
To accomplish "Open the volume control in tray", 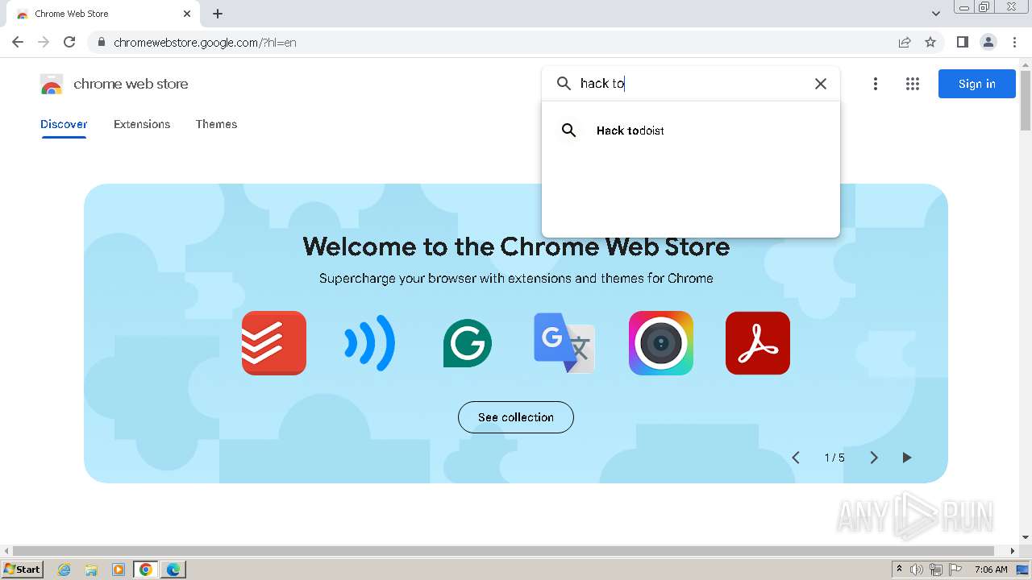I will (x=917, y=570).
